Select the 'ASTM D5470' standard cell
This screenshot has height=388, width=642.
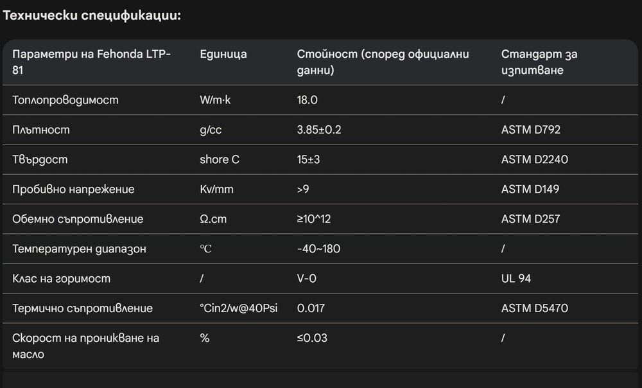[534, 308]
